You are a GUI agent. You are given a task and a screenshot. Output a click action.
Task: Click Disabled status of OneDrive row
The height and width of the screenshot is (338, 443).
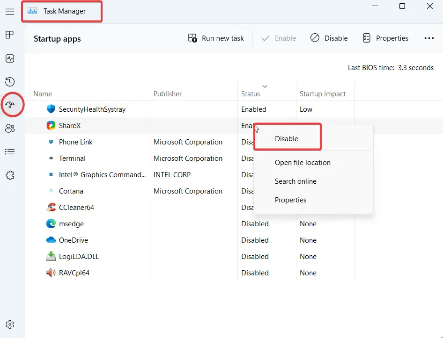click(x=255, y=240)
